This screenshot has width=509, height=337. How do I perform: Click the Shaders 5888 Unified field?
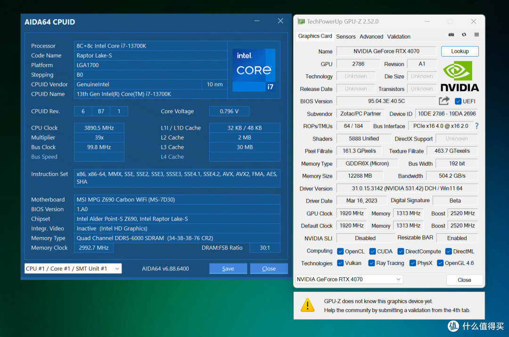coord(364,139)
